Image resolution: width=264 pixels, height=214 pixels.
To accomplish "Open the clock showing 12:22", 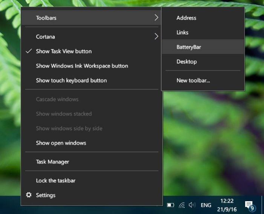I will coord(227,205).
